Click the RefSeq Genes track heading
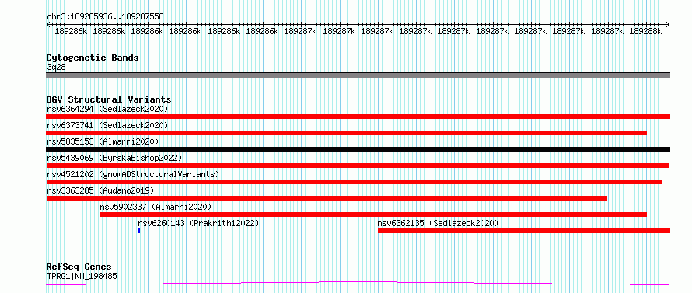 (79, 267)
